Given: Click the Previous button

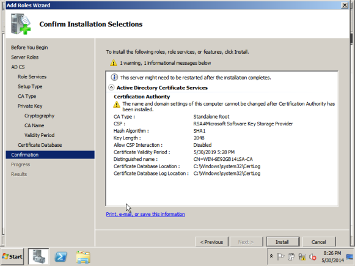Looking at the screenshot, I should tap(211, 242).
